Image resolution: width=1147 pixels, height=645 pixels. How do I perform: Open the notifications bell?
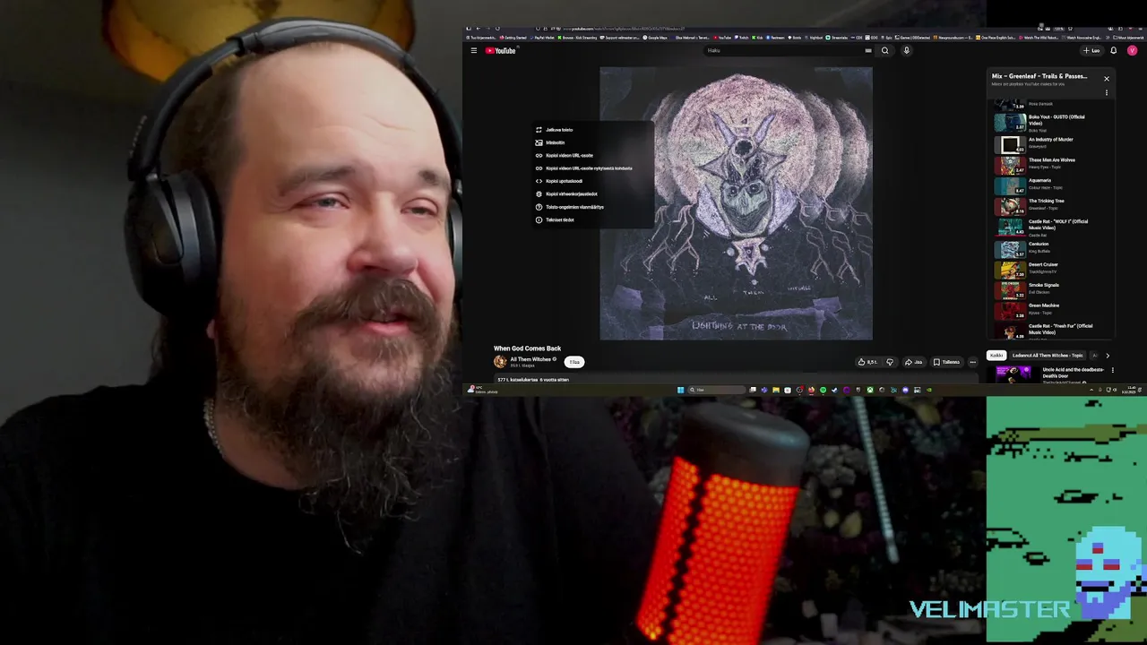coord(1114,50)
